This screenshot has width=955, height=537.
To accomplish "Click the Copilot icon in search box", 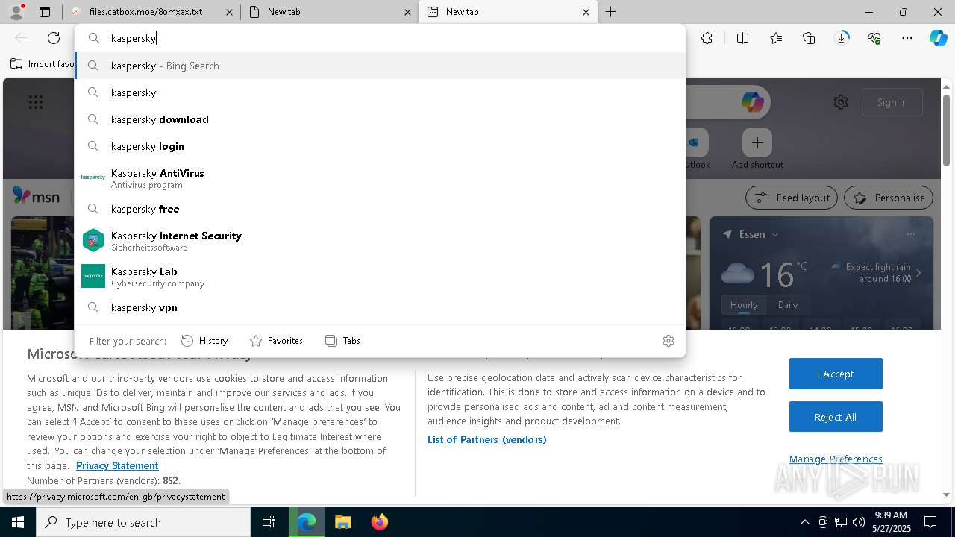I will pyautogui.click(x=752, y=102).
